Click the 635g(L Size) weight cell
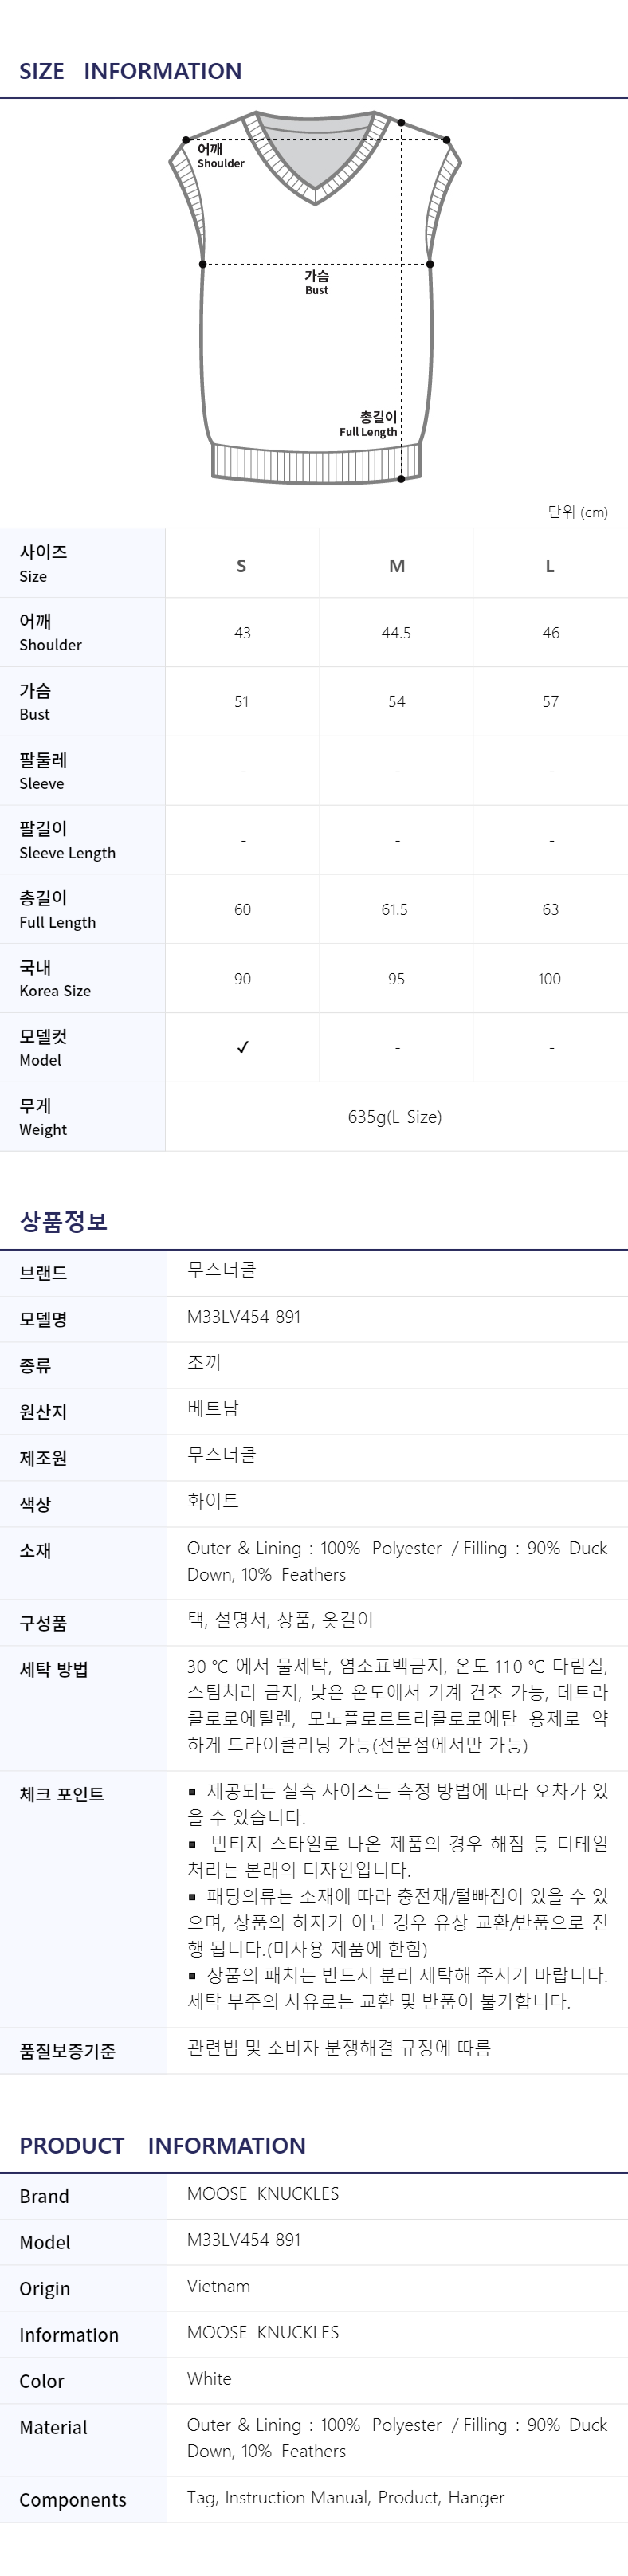The height and width of the screenshot is (2576, 628). pyautogui.click(x=395, y=1117)
